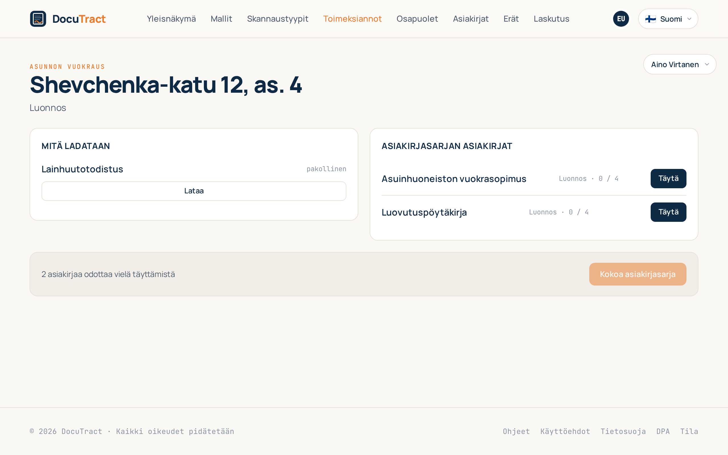Open the Suomi language dropdown
Image resolution: width=728 pixels, height=455 pixels.
tap(668, 19)
